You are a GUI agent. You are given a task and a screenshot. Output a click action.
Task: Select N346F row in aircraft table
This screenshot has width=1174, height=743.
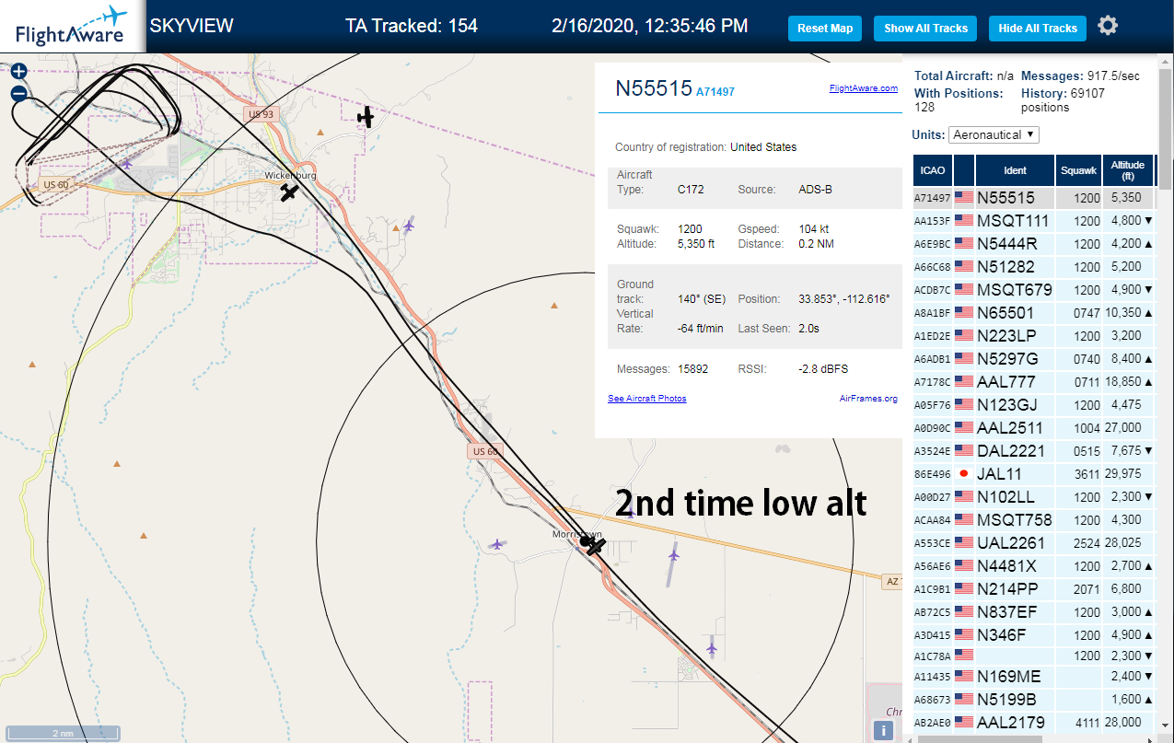coord(1033,634)
